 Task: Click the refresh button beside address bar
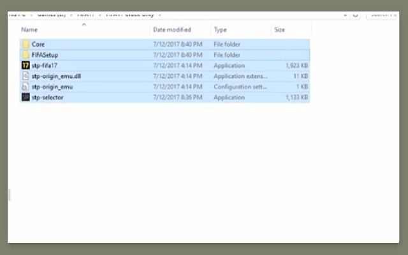(x=356, y=15)
